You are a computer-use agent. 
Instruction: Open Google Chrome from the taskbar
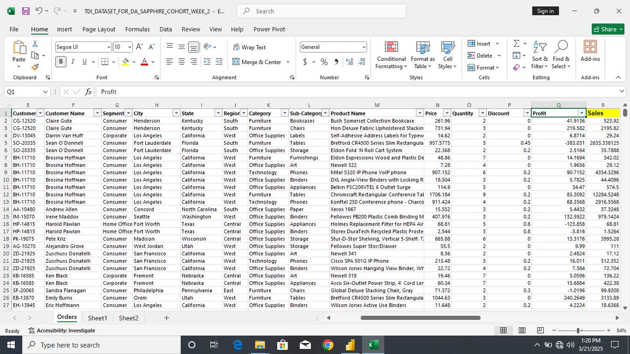tap(328, 345)
